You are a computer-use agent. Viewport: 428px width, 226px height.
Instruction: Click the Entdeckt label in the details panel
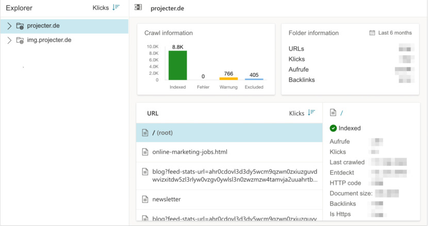pos(342,173)
